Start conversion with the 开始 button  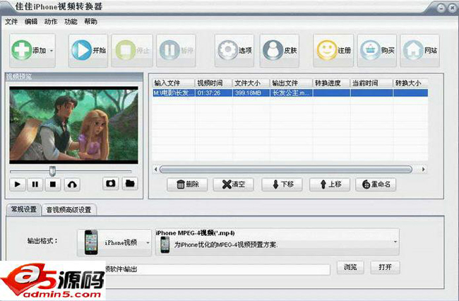coord(88,50)
